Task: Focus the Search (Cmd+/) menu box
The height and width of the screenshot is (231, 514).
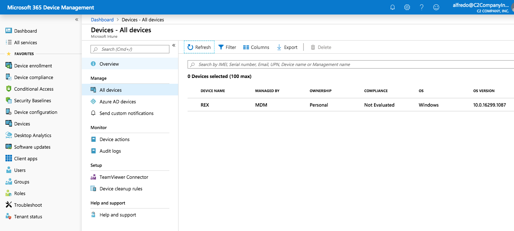Action: (130, 49)
